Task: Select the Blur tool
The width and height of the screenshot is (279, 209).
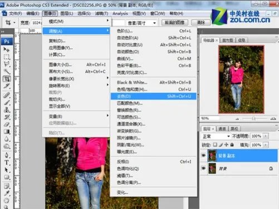Action: click(7, 139)
